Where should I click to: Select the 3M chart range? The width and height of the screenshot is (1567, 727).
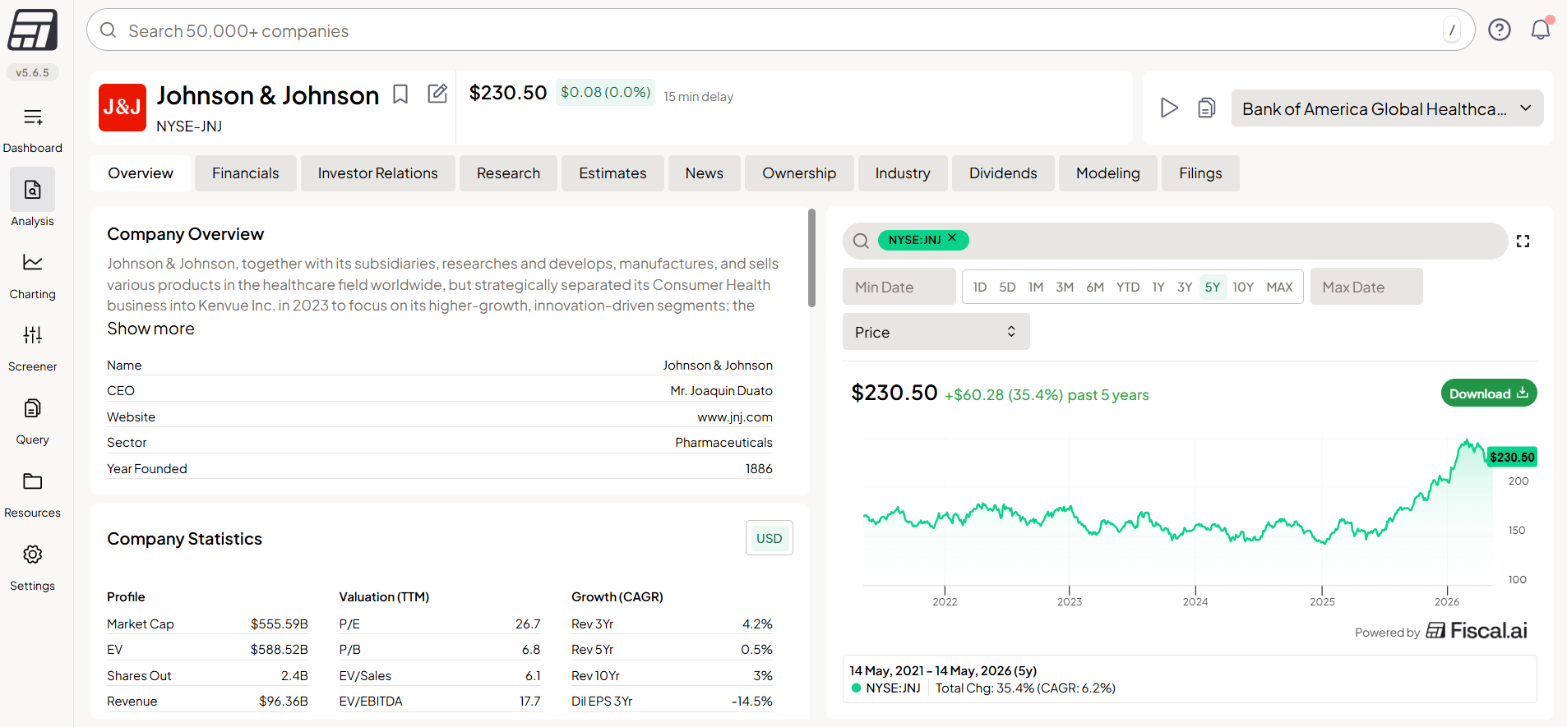pyautogui.click(x=1065, y=288)
